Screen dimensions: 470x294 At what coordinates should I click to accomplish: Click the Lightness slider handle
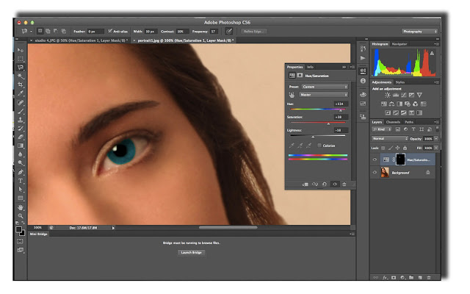[x=313, y=137]
